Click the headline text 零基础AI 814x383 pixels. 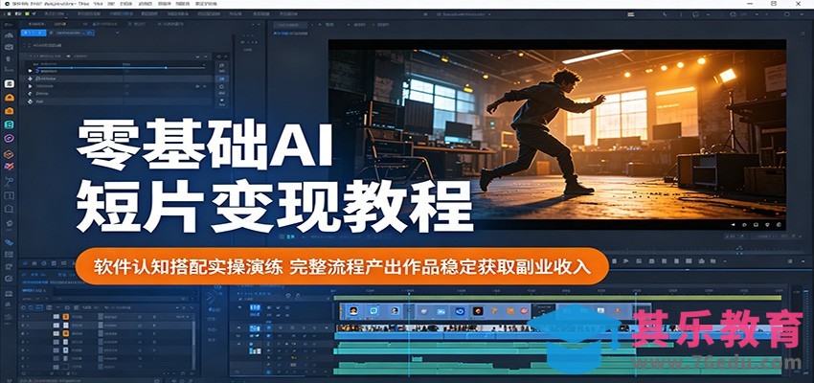205,146
